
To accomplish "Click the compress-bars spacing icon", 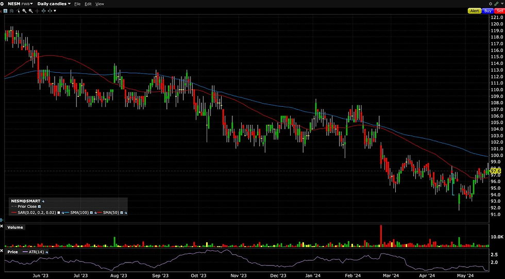I will 50,11.
